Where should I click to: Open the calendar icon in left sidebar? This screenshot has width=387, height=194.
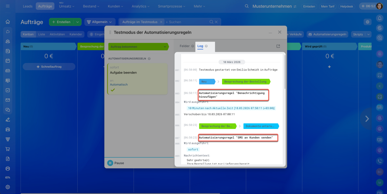coord(8,61)
